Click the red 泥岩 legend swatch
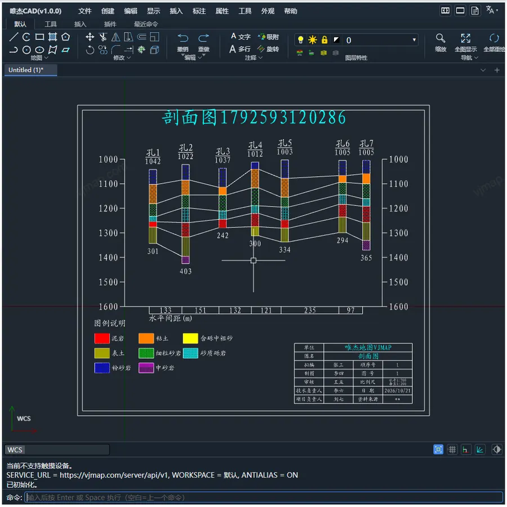The image size is (507, 507). click(102, 338)
